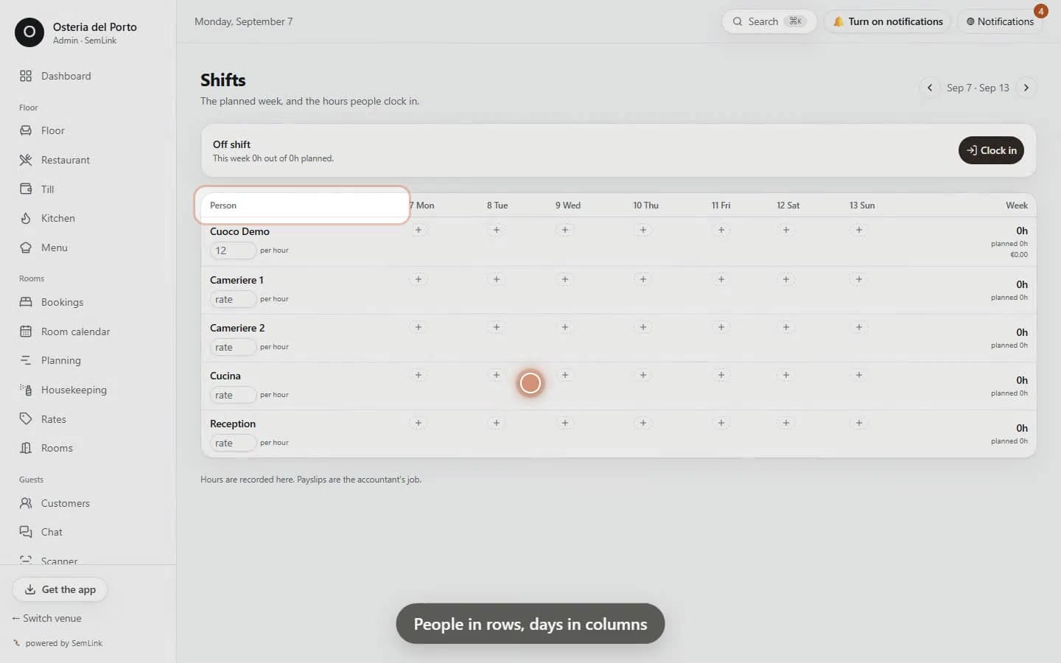
Task: Click the Rates tag icon
Action: [26, 419]
